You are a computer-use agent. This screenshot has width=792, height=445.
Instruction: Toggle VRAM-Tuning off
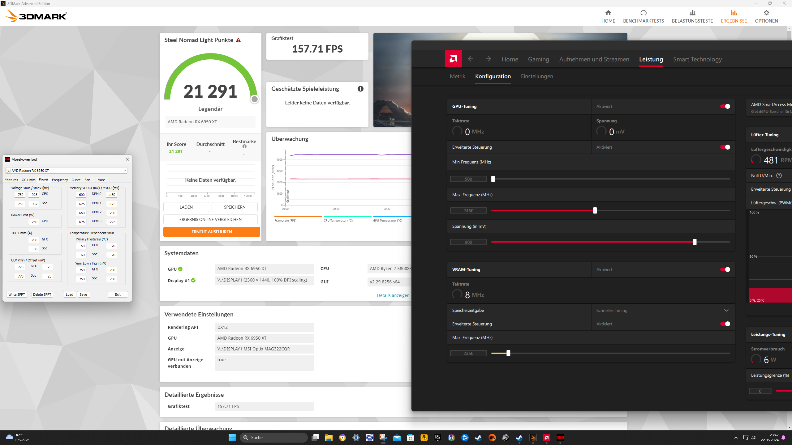pyautogui.click(x=725, y=269)
